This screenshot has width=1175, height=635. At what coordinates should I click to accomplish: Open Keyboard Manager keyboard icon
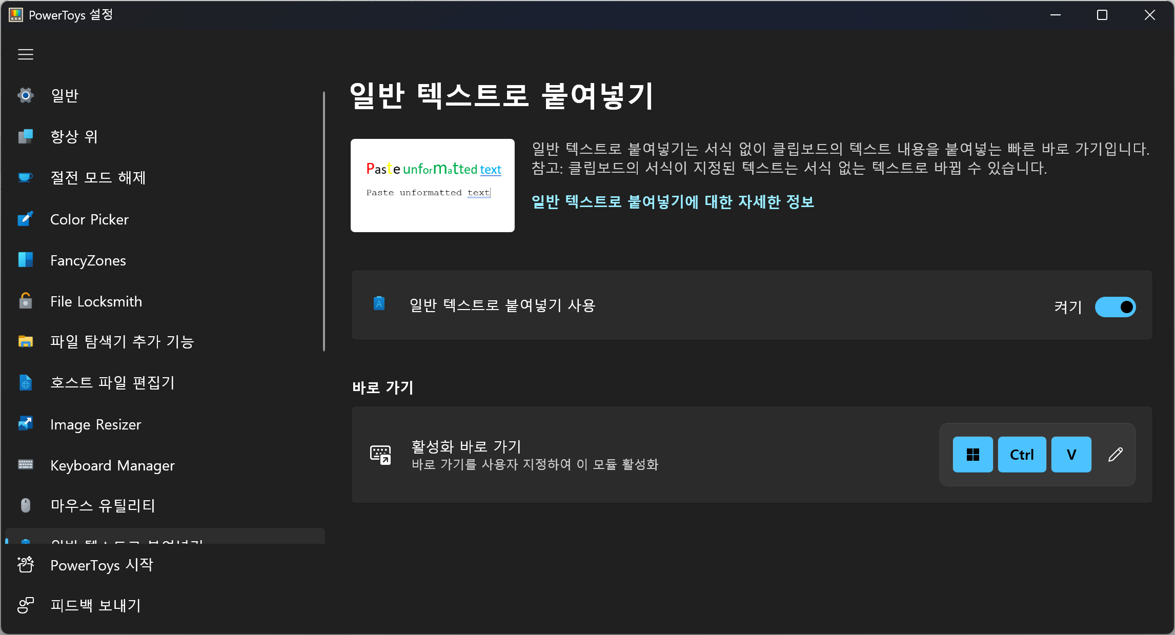coord(26,465)
